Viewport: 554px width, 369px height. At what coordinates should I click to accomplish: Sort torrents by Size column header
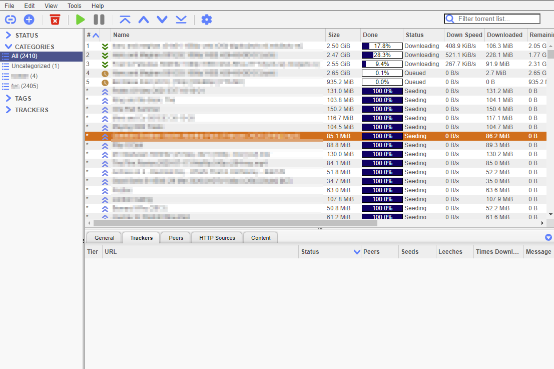tap(343, 35)
